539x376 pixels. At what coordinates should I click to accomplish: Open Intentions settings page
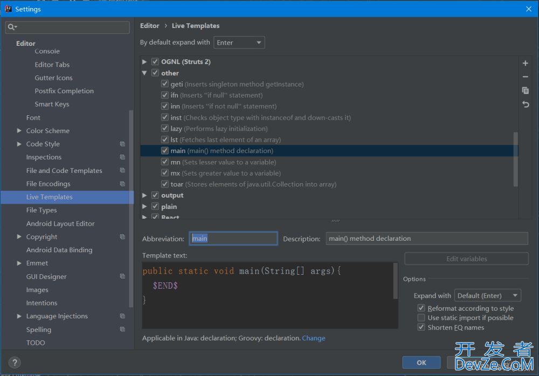(x=42, y=303)
